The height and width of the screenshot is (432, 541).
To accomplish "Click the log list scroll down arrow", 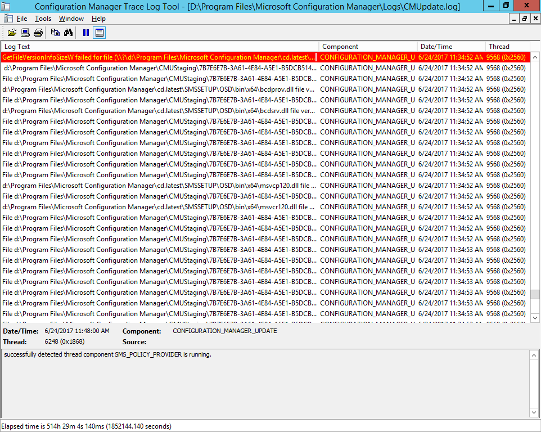I will [535, 318].
